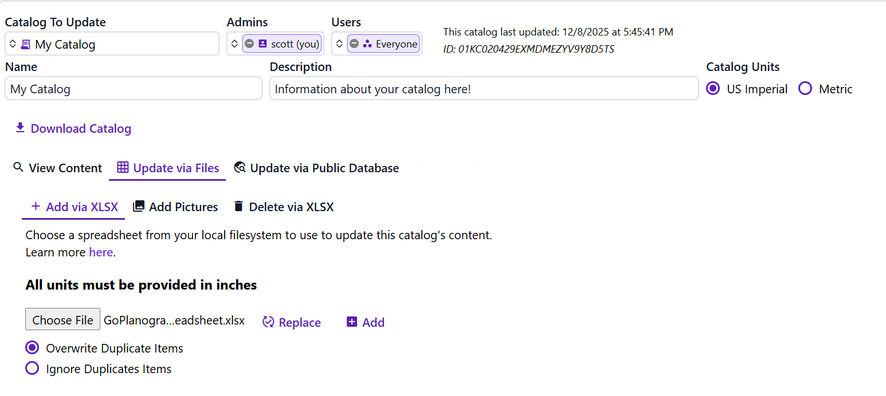Click the trash icon for Delete via XLSX
This screenshot has width=886, height=396.
tap(238, 207)
